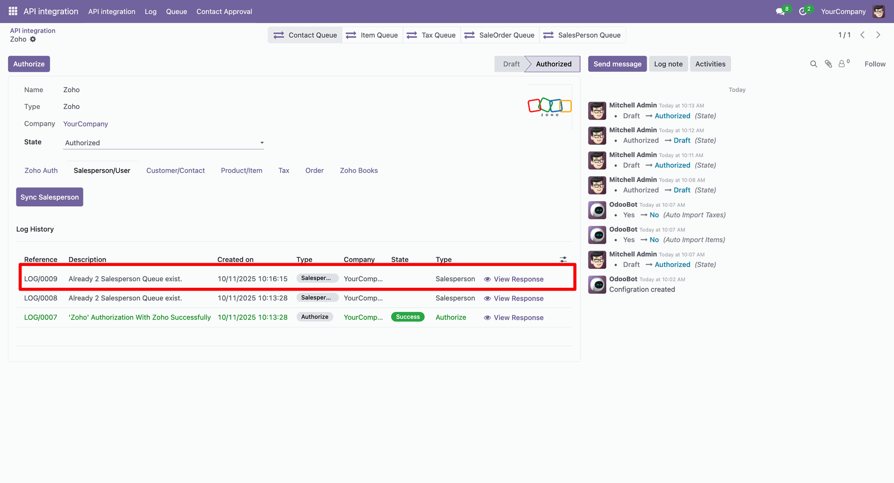Click Send message in the chatter
This screenshot has height=483, width=894.
tap(617, 64)
